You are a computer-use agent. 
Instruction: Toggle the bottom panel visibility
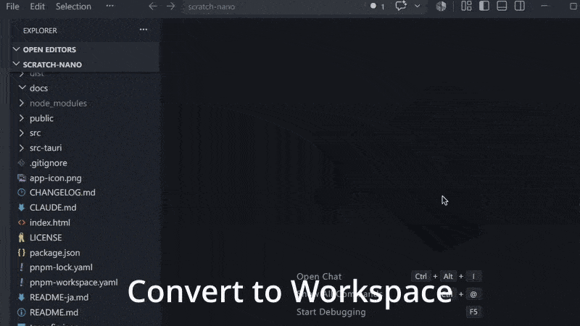point(502,6)
